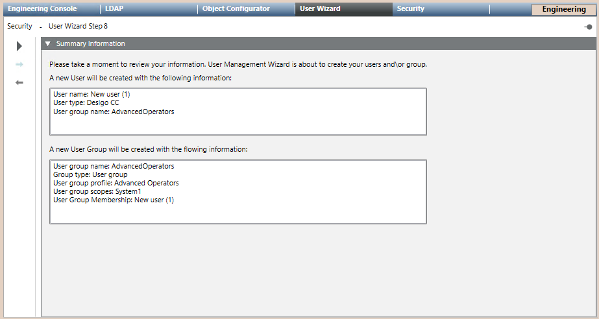Image resolution: width=599 pixels, height=319 pixels.
Task: Switch to the Engineering Console tab
Action: pos(42,9)
